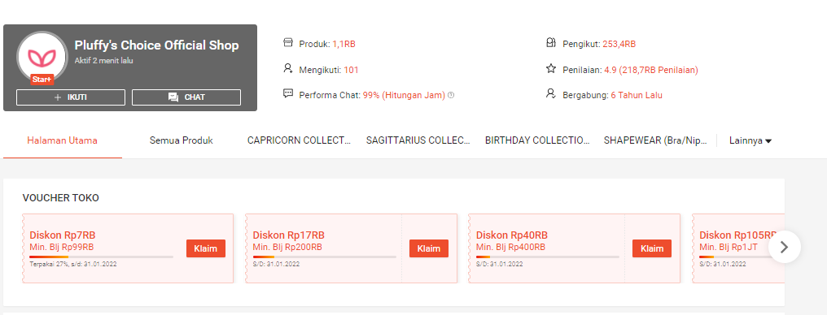Click the Bergabung member icon
The image size is (827, 315).
[x=551, y=93]
